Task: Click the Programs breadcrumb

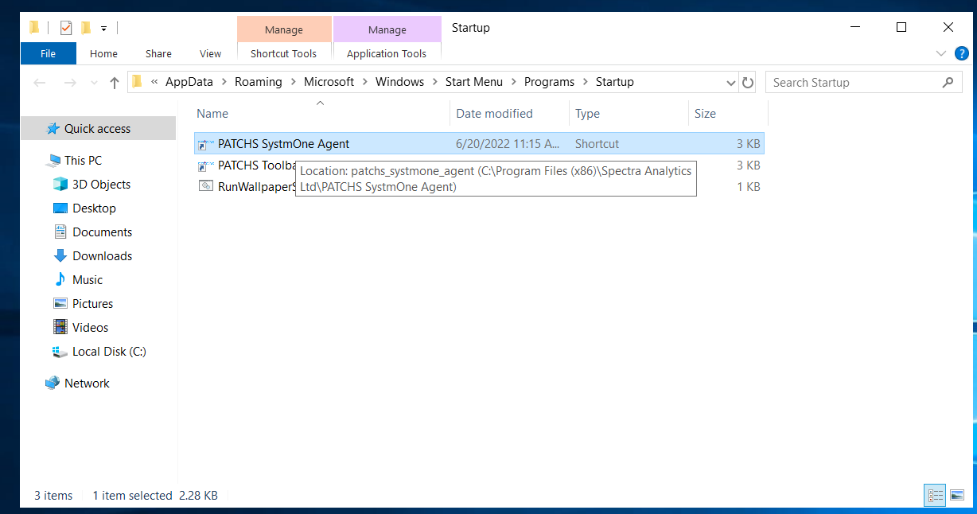Action: 549,82
